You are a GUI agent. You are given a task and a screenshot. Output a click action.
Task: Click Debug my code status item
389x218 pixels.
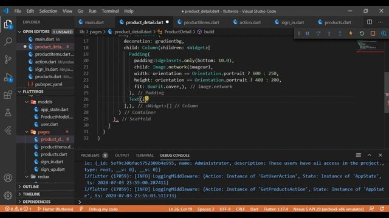(x=103, y=209)
